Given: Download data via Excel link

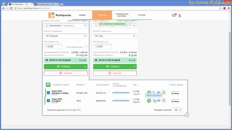Looking at the screenshot, I should (x=69, y=110).
